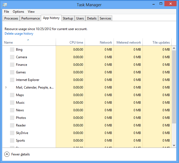Expand the Mail, Calendar, People group
The width and height of the screenshot is (179, 163).
point(6,87)
